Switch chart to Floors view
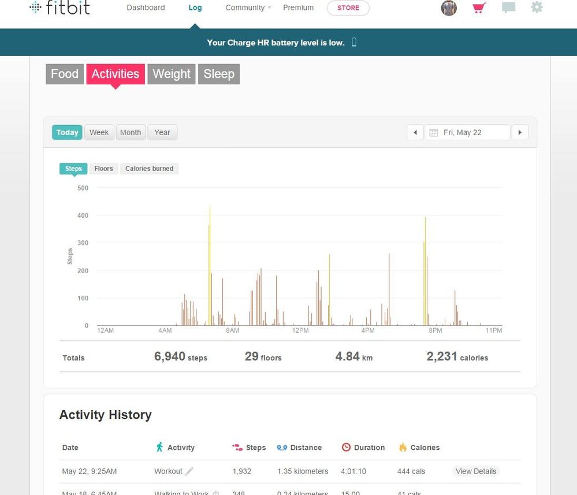 [x=104, y=169]
